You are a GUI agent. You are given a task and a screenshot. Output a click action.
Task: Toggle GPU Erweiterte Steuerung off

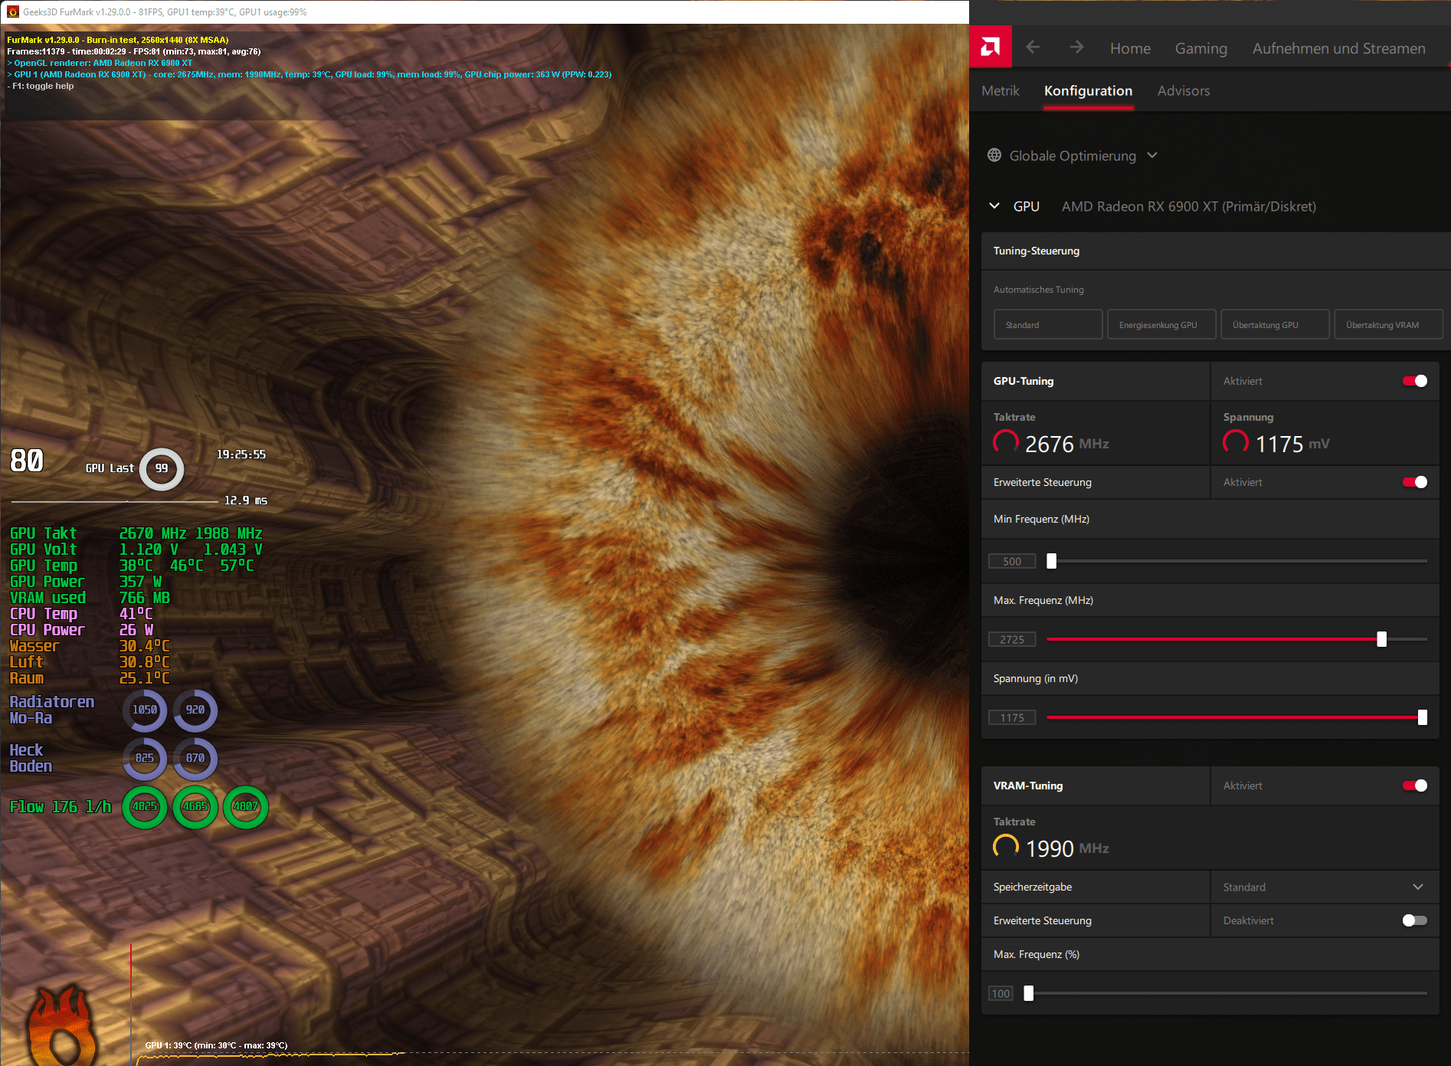(1415, 482)
